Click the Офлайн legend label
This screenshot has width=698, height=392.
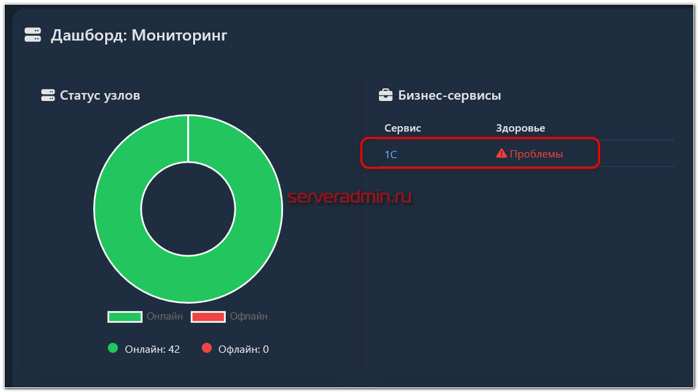tap(248, 316)
